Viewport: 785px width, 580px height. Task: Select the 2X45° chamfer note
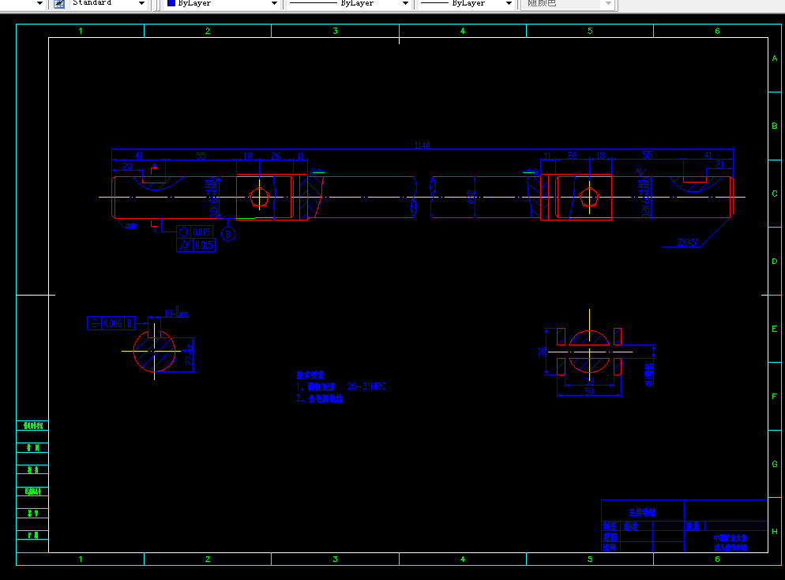pos(688,243)
